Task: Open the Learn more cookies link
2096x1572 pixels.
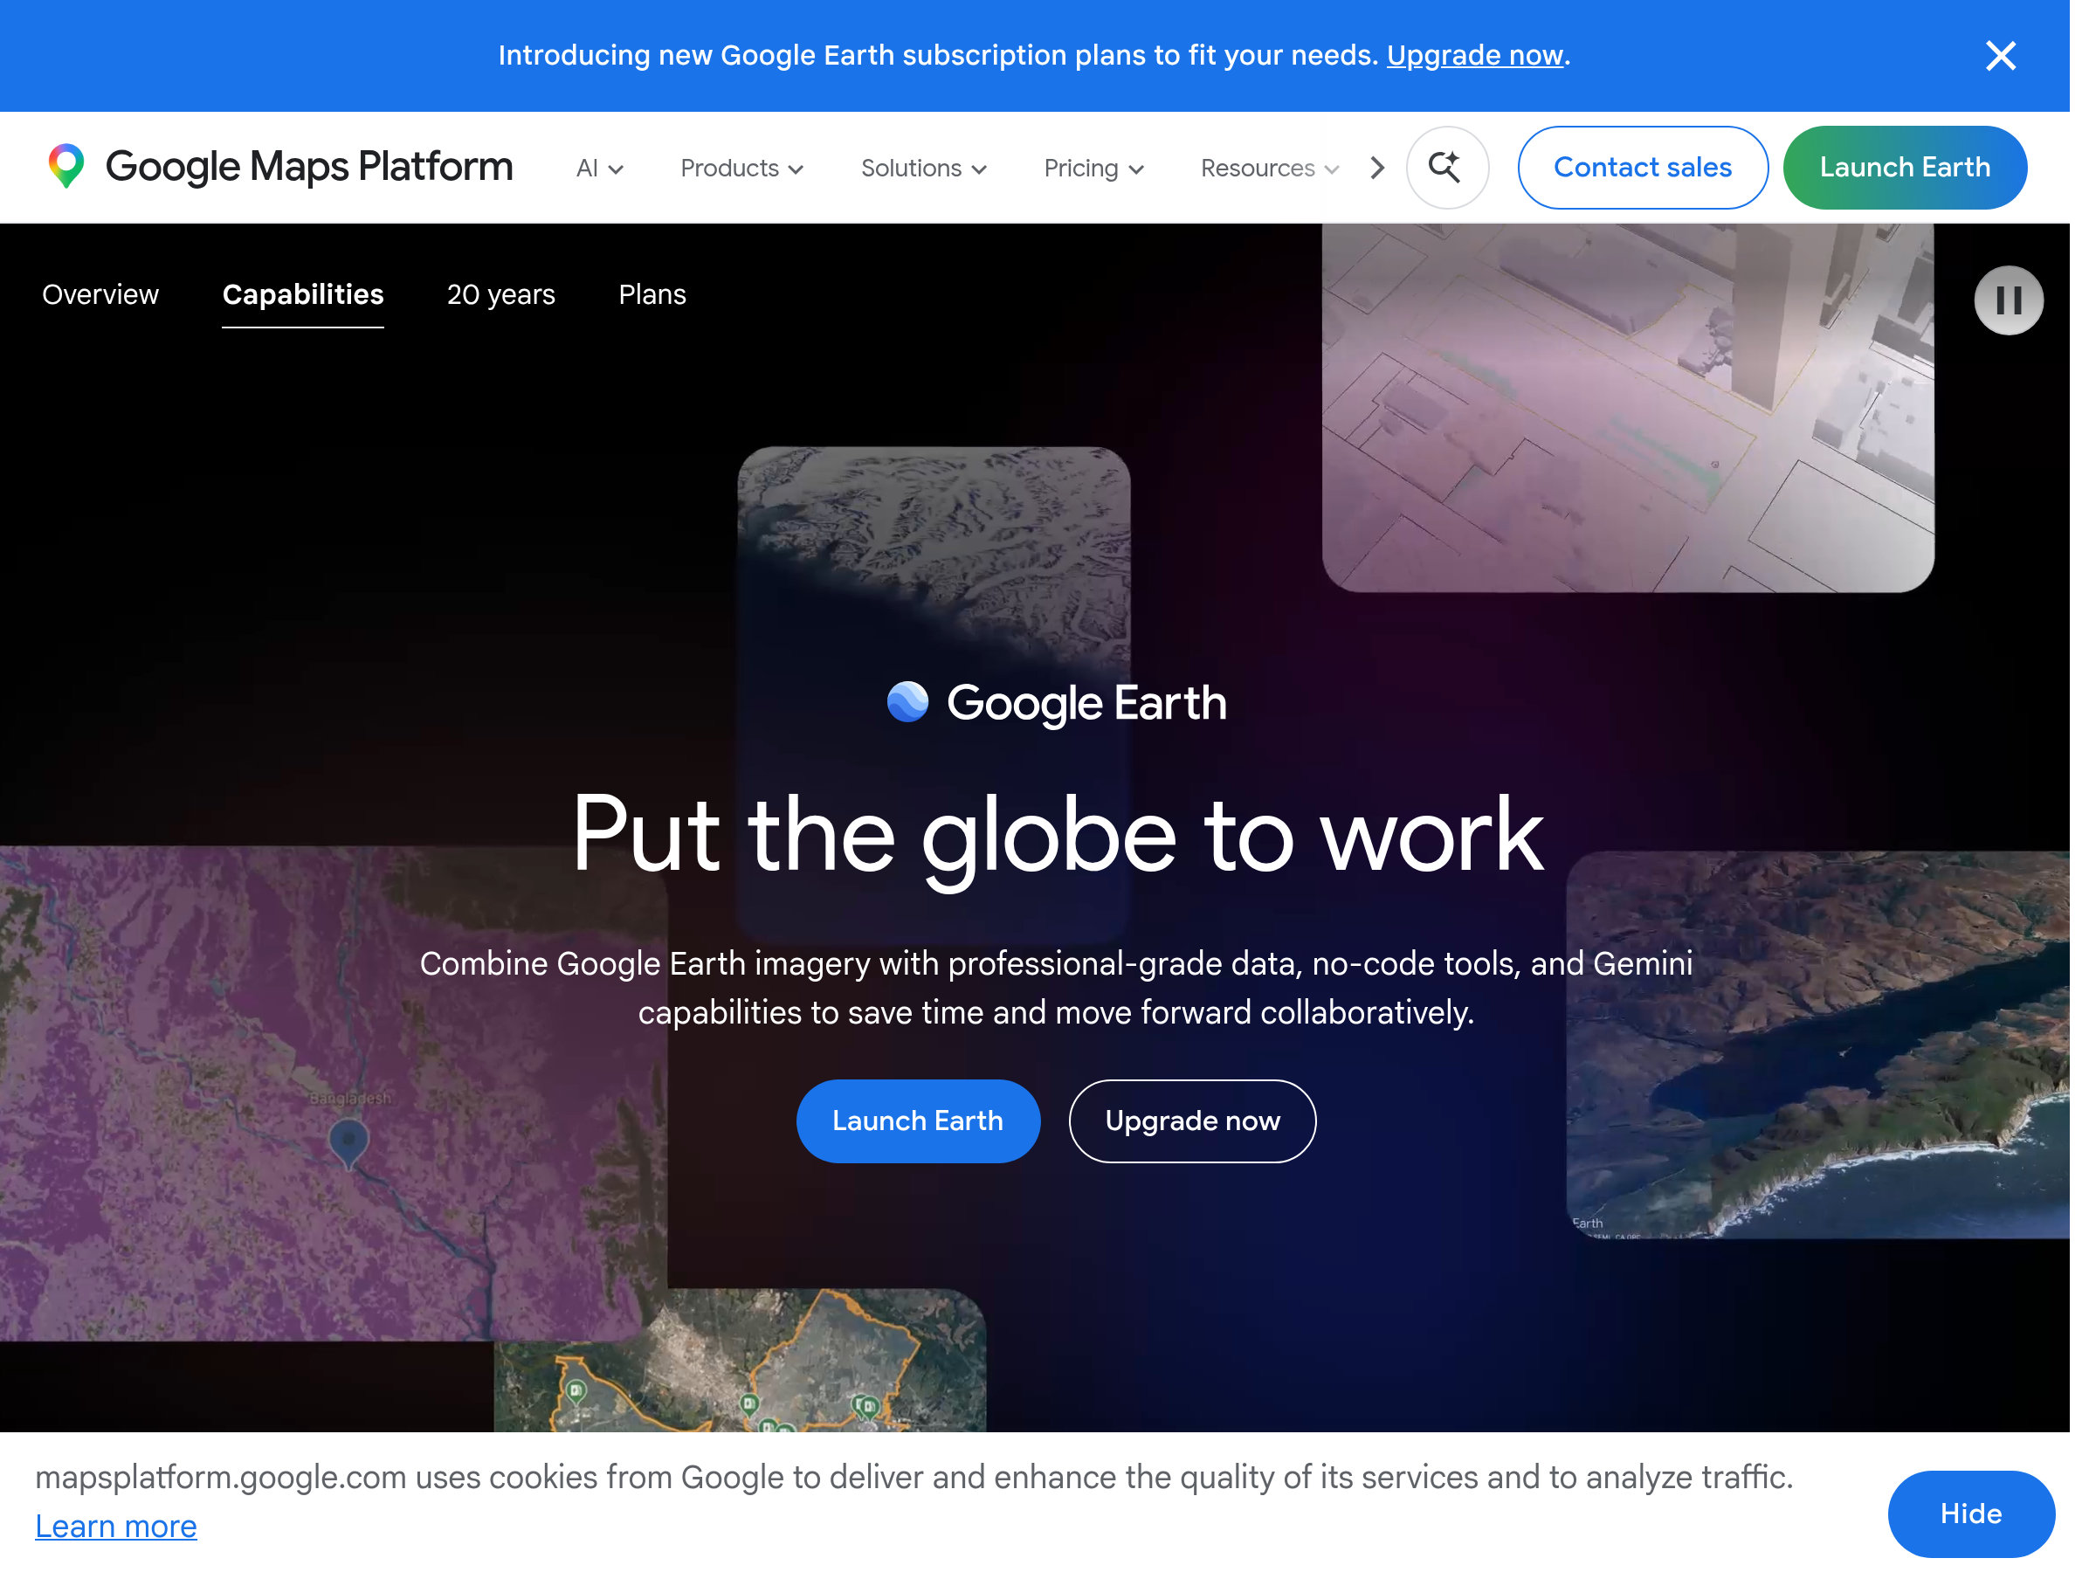Action: (115, 1526)
